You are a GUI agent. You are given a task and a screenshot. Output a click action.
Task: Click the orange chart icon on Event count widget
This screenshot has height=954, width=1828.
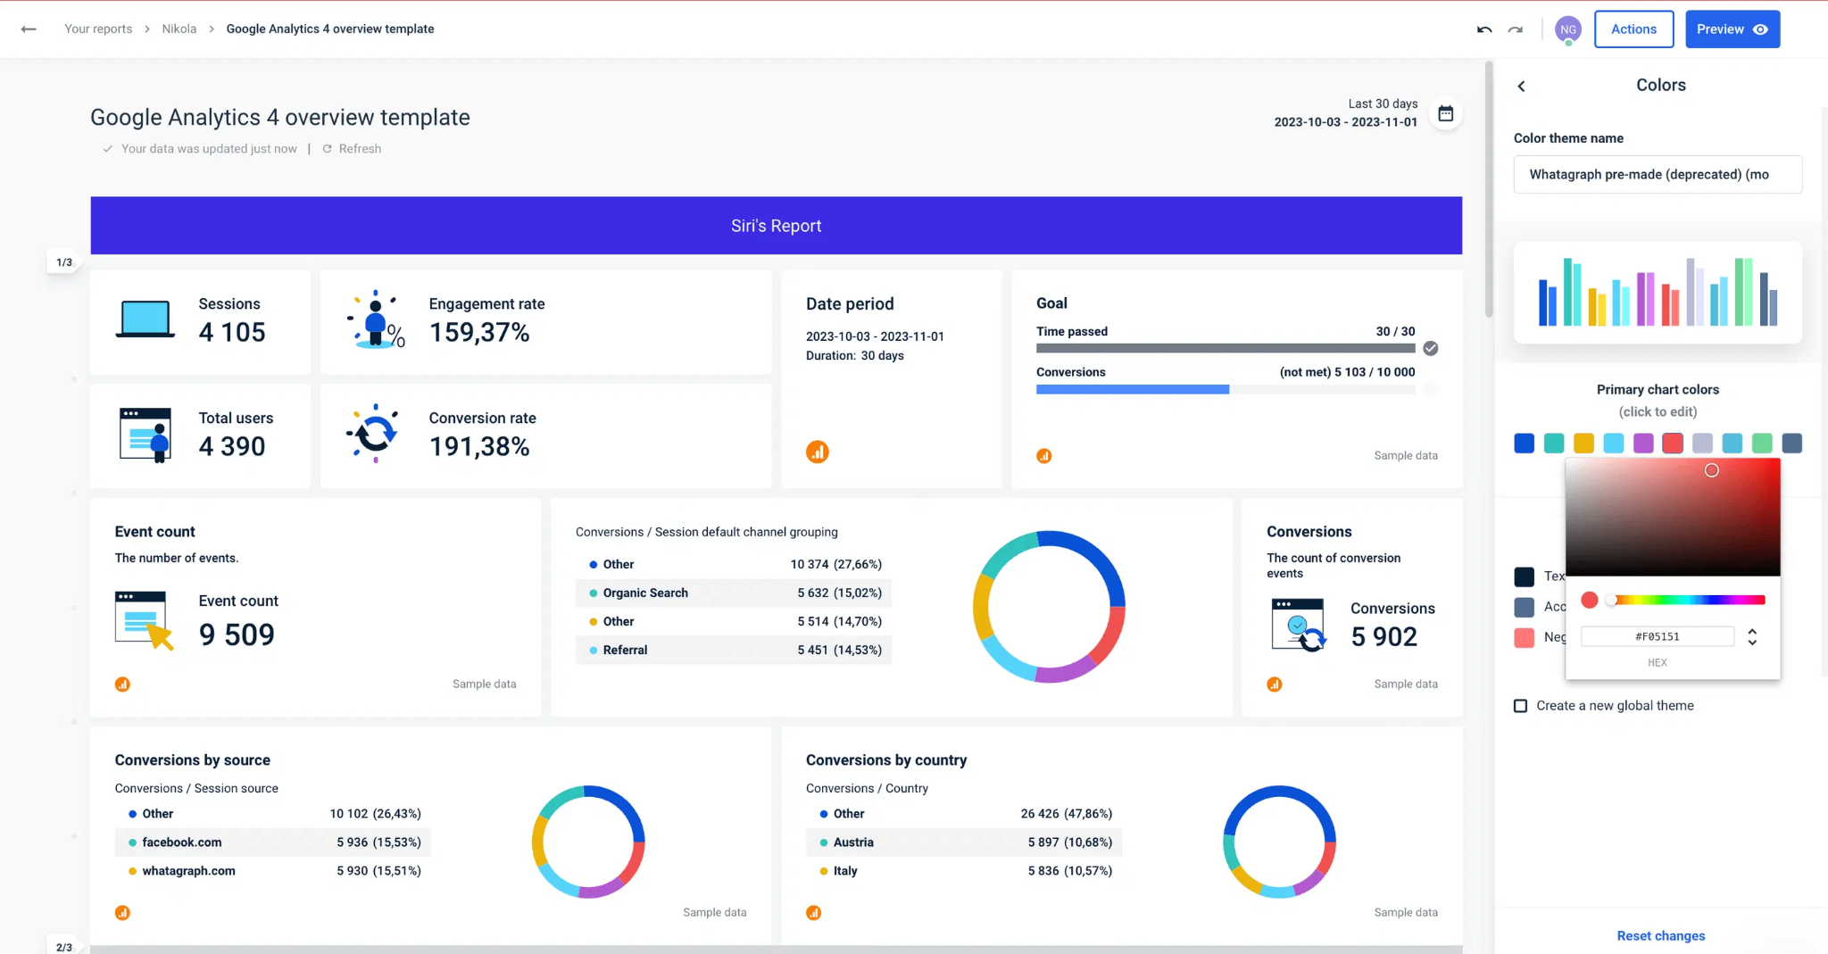click(x=122, y=684)
